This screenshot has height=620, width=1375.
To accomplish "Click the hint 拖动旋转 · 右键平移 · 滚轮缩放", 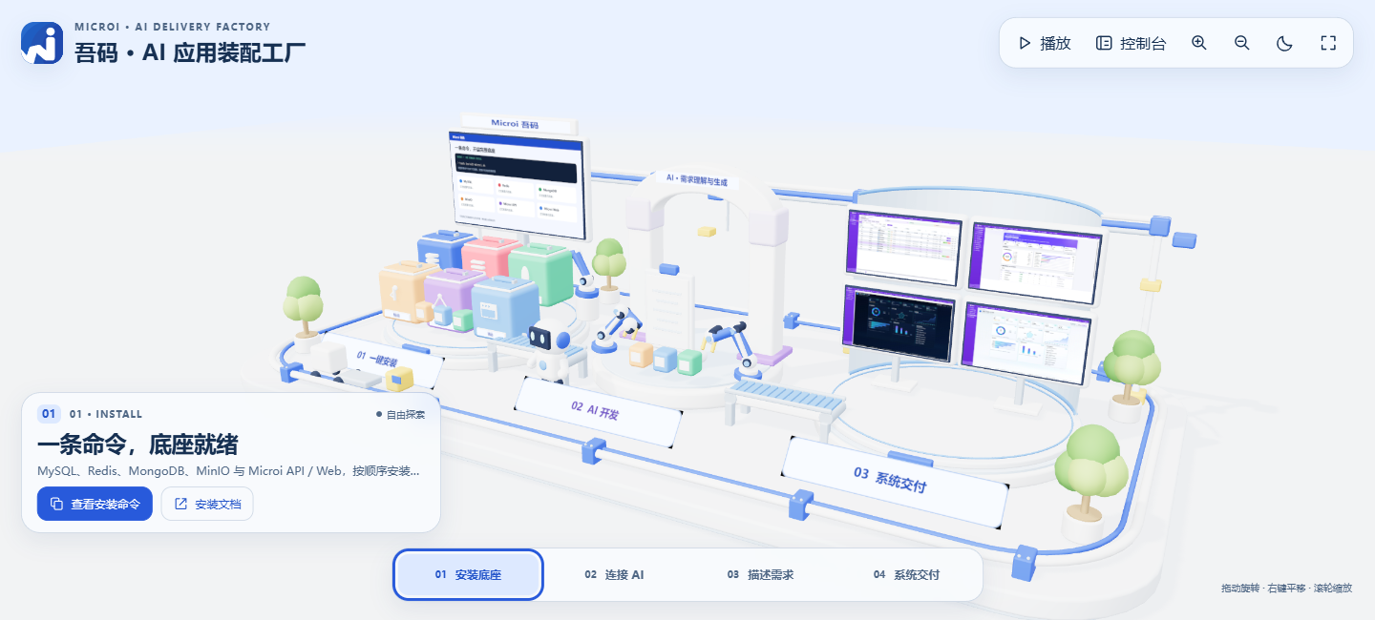I will click(x=1286, y=589).
